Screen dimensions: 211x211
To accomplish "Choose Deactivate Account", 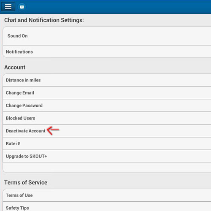I will pyautogui.click(x=107, y=131).
